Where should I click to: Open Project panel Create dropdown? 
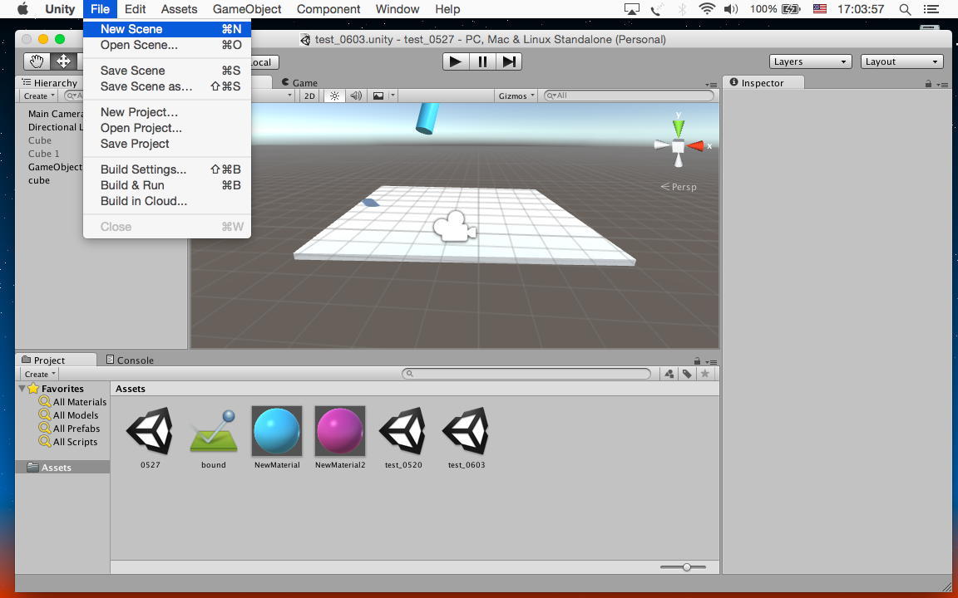(40, 374)
